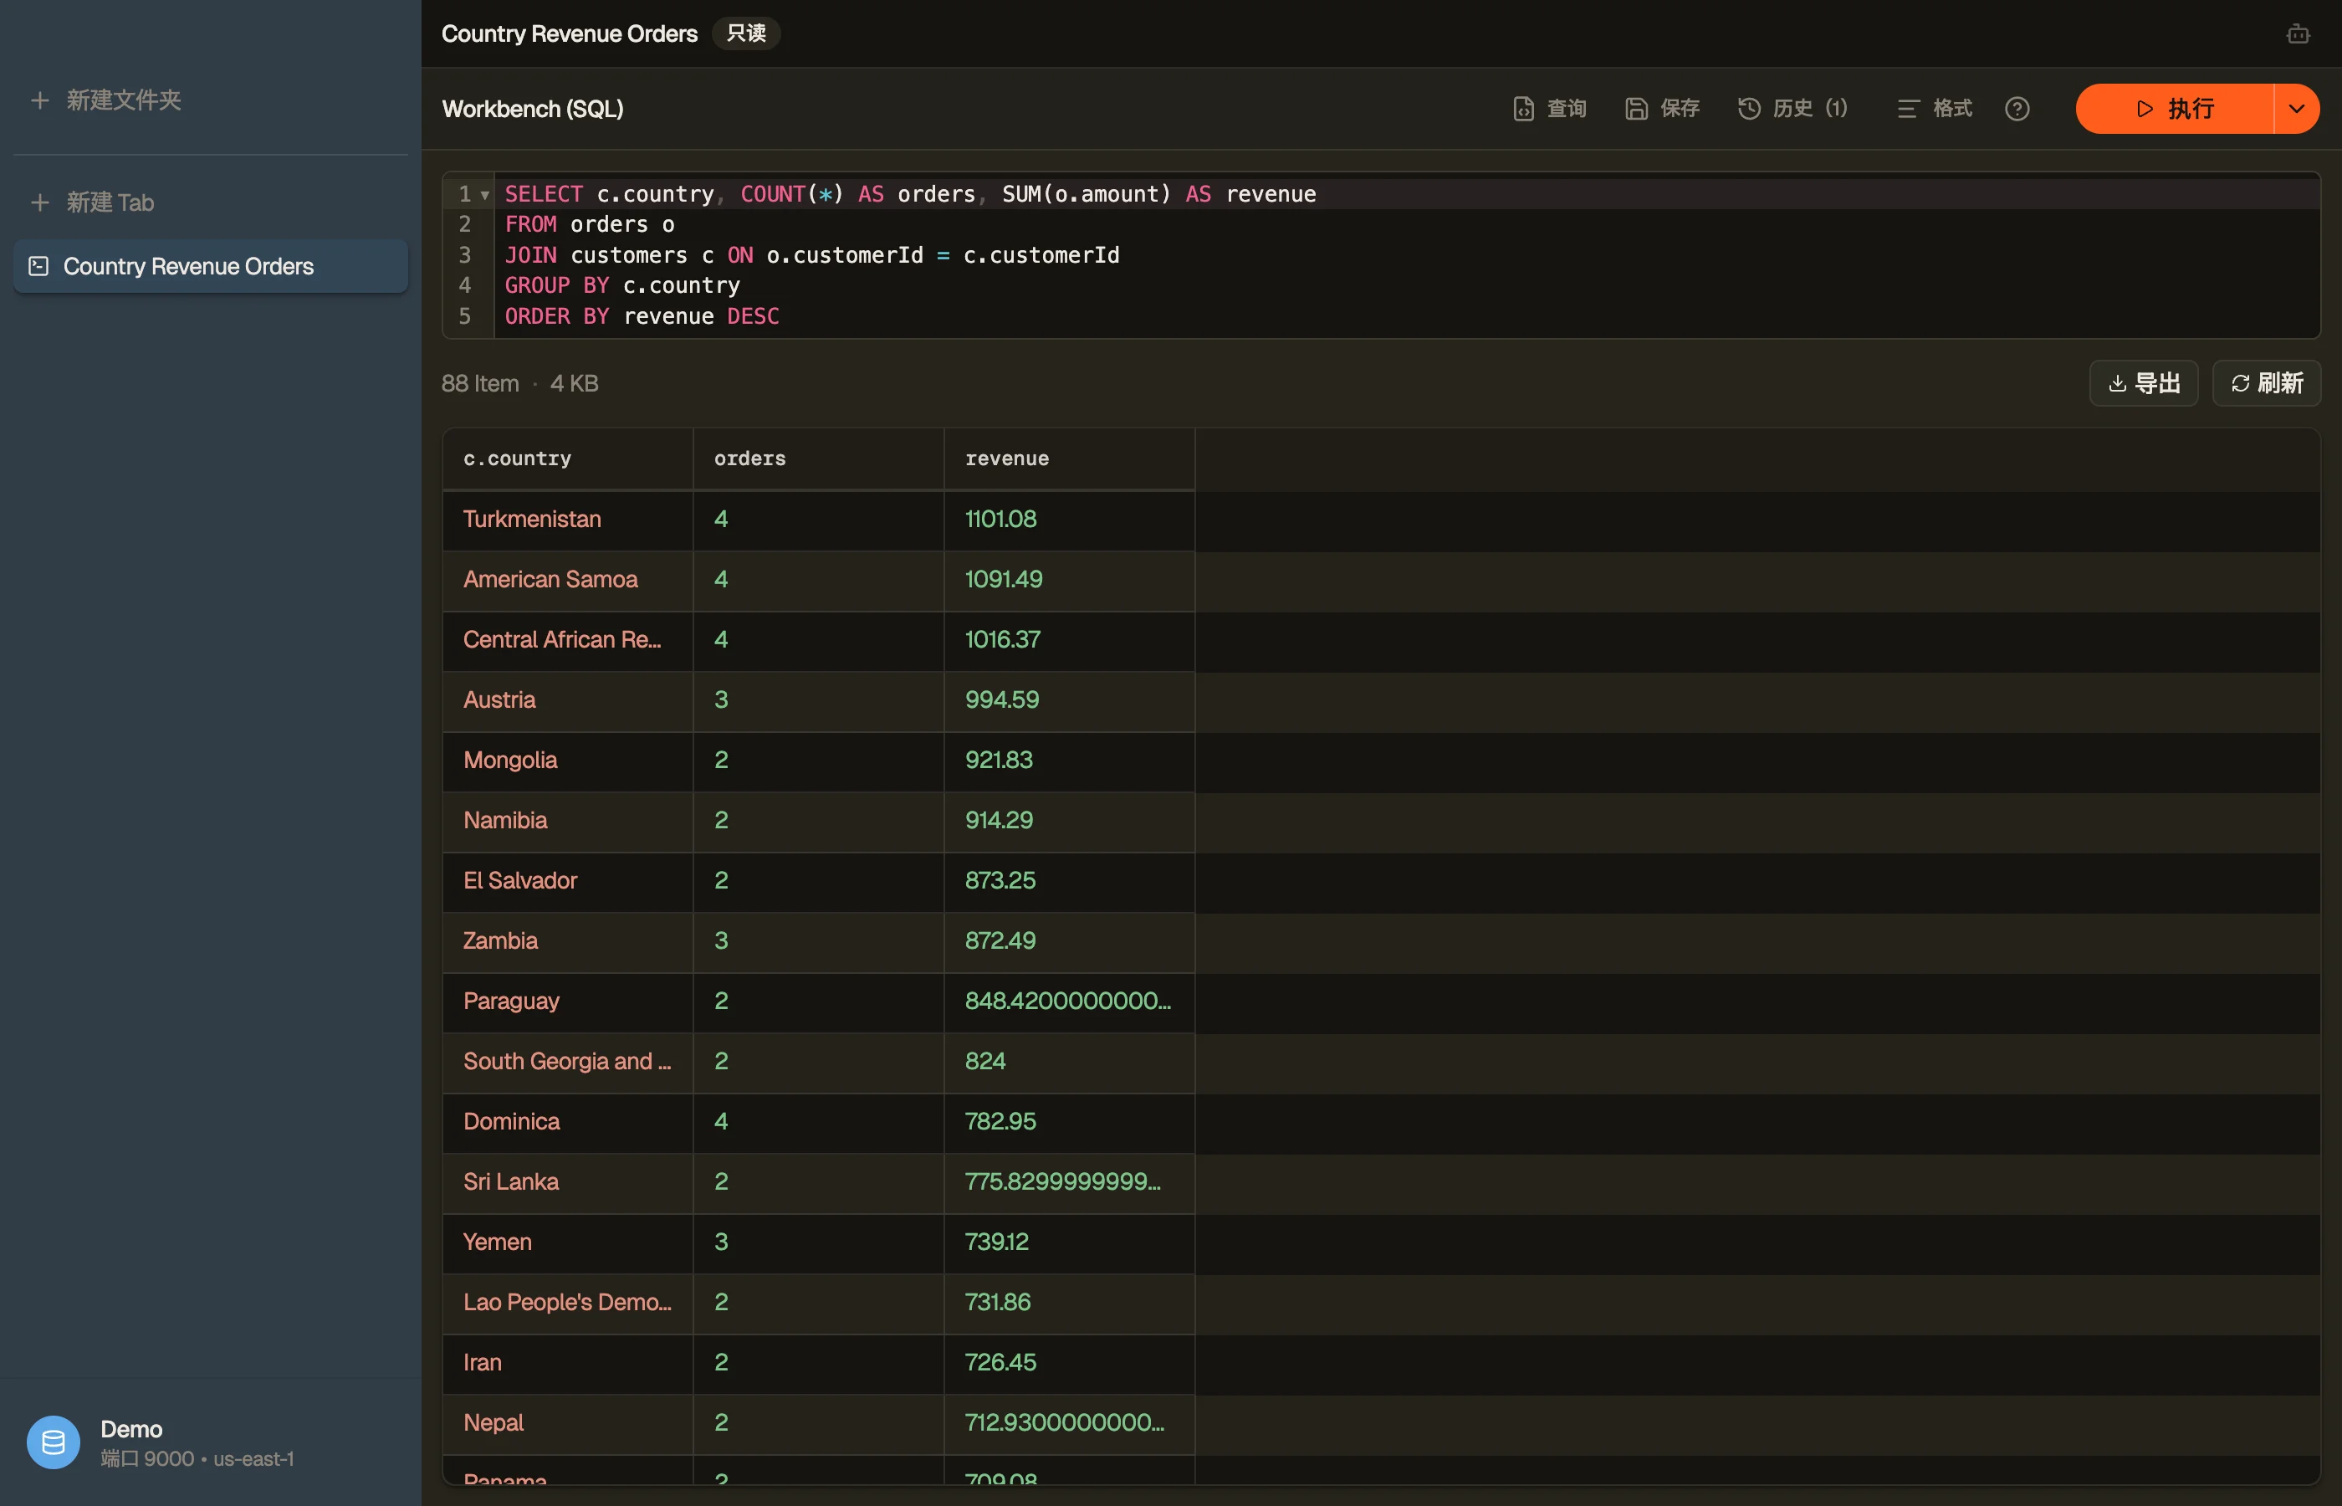Select the South Georgia and ... cell
Screen dimensions: 2342x1506
[568, 1062]
